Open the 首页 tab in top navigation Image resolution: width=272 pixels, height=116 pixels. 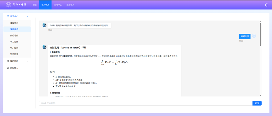35,5
